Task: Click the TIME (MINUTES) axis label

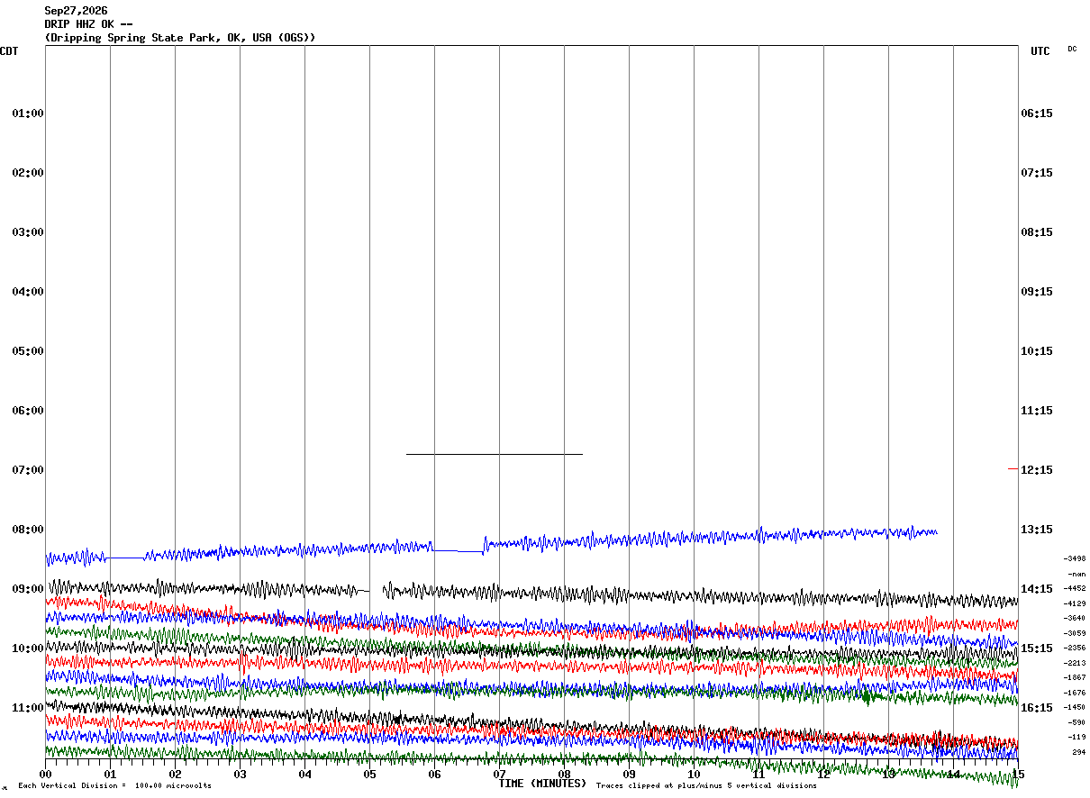Action: tap(542, 784)
